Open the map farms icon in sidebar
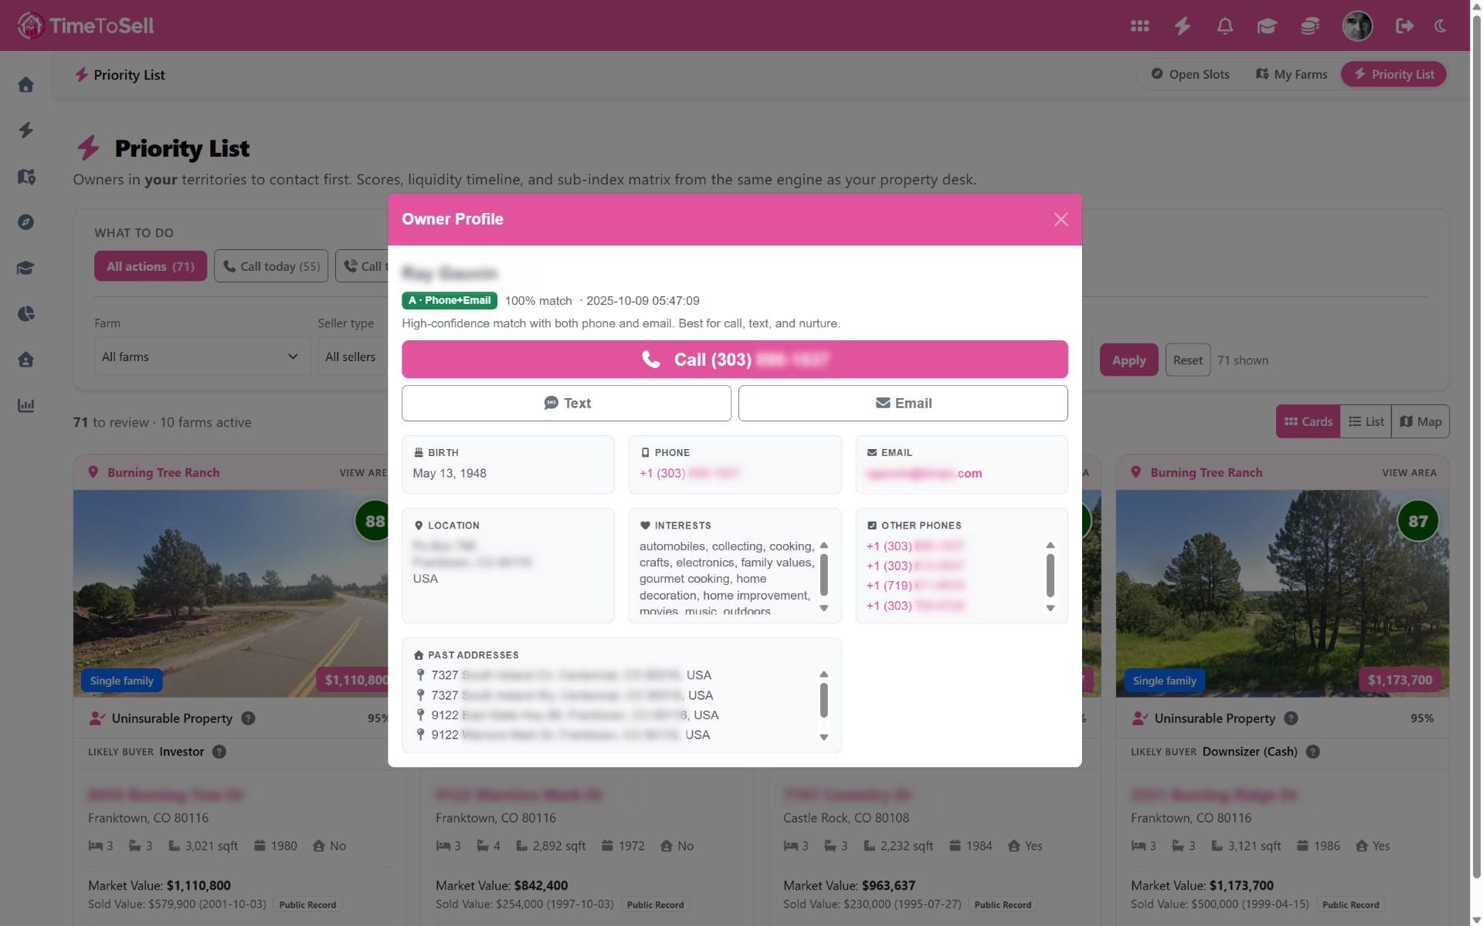The width and height of the screenshot is (1483, 926). 25,177
